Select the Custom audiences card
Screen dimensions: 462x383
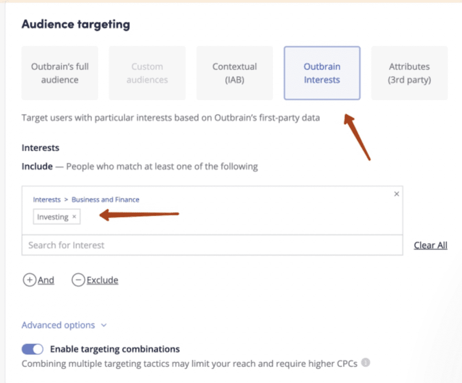148,73
